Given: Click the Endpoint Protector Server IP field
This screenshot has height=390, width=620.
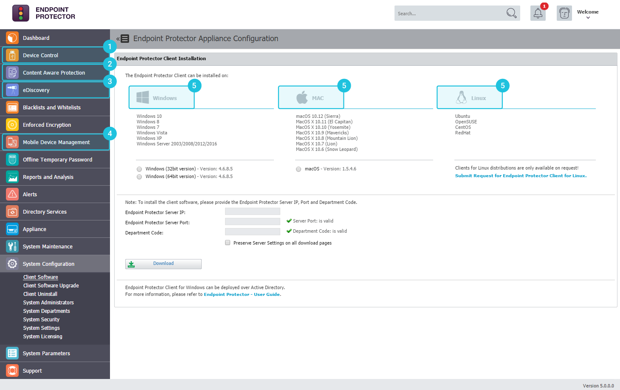Looking at the screenshot, I should pyautogui.click(x=252, y=212).
